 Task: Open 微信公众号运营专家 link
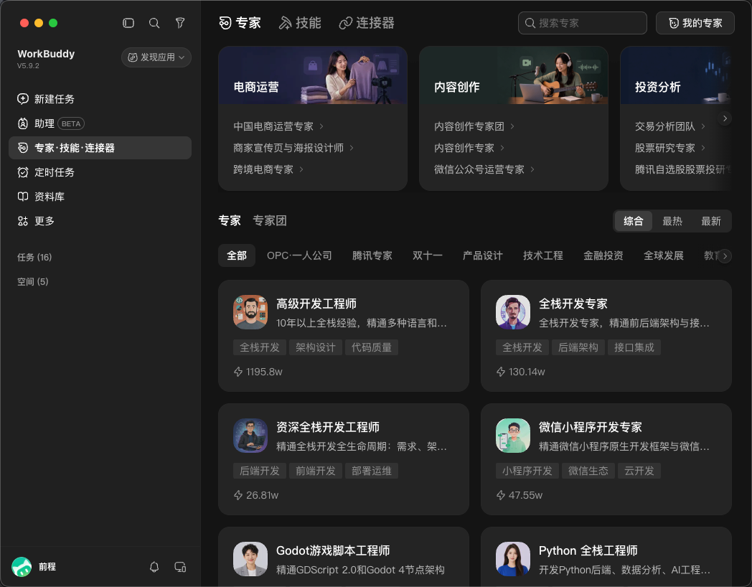(484, 169)
